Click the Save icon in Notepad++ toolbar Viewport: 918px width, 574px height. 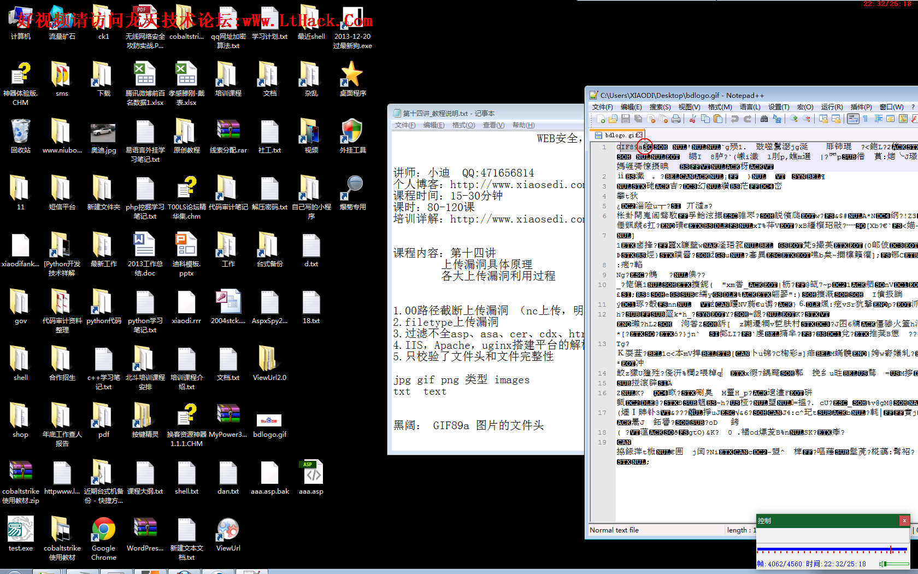[626, 119]
